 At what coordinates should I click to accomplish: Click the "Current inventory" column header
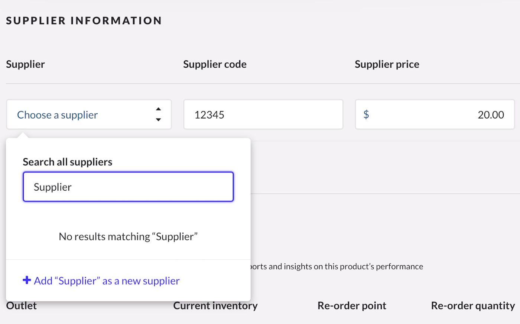215,306
